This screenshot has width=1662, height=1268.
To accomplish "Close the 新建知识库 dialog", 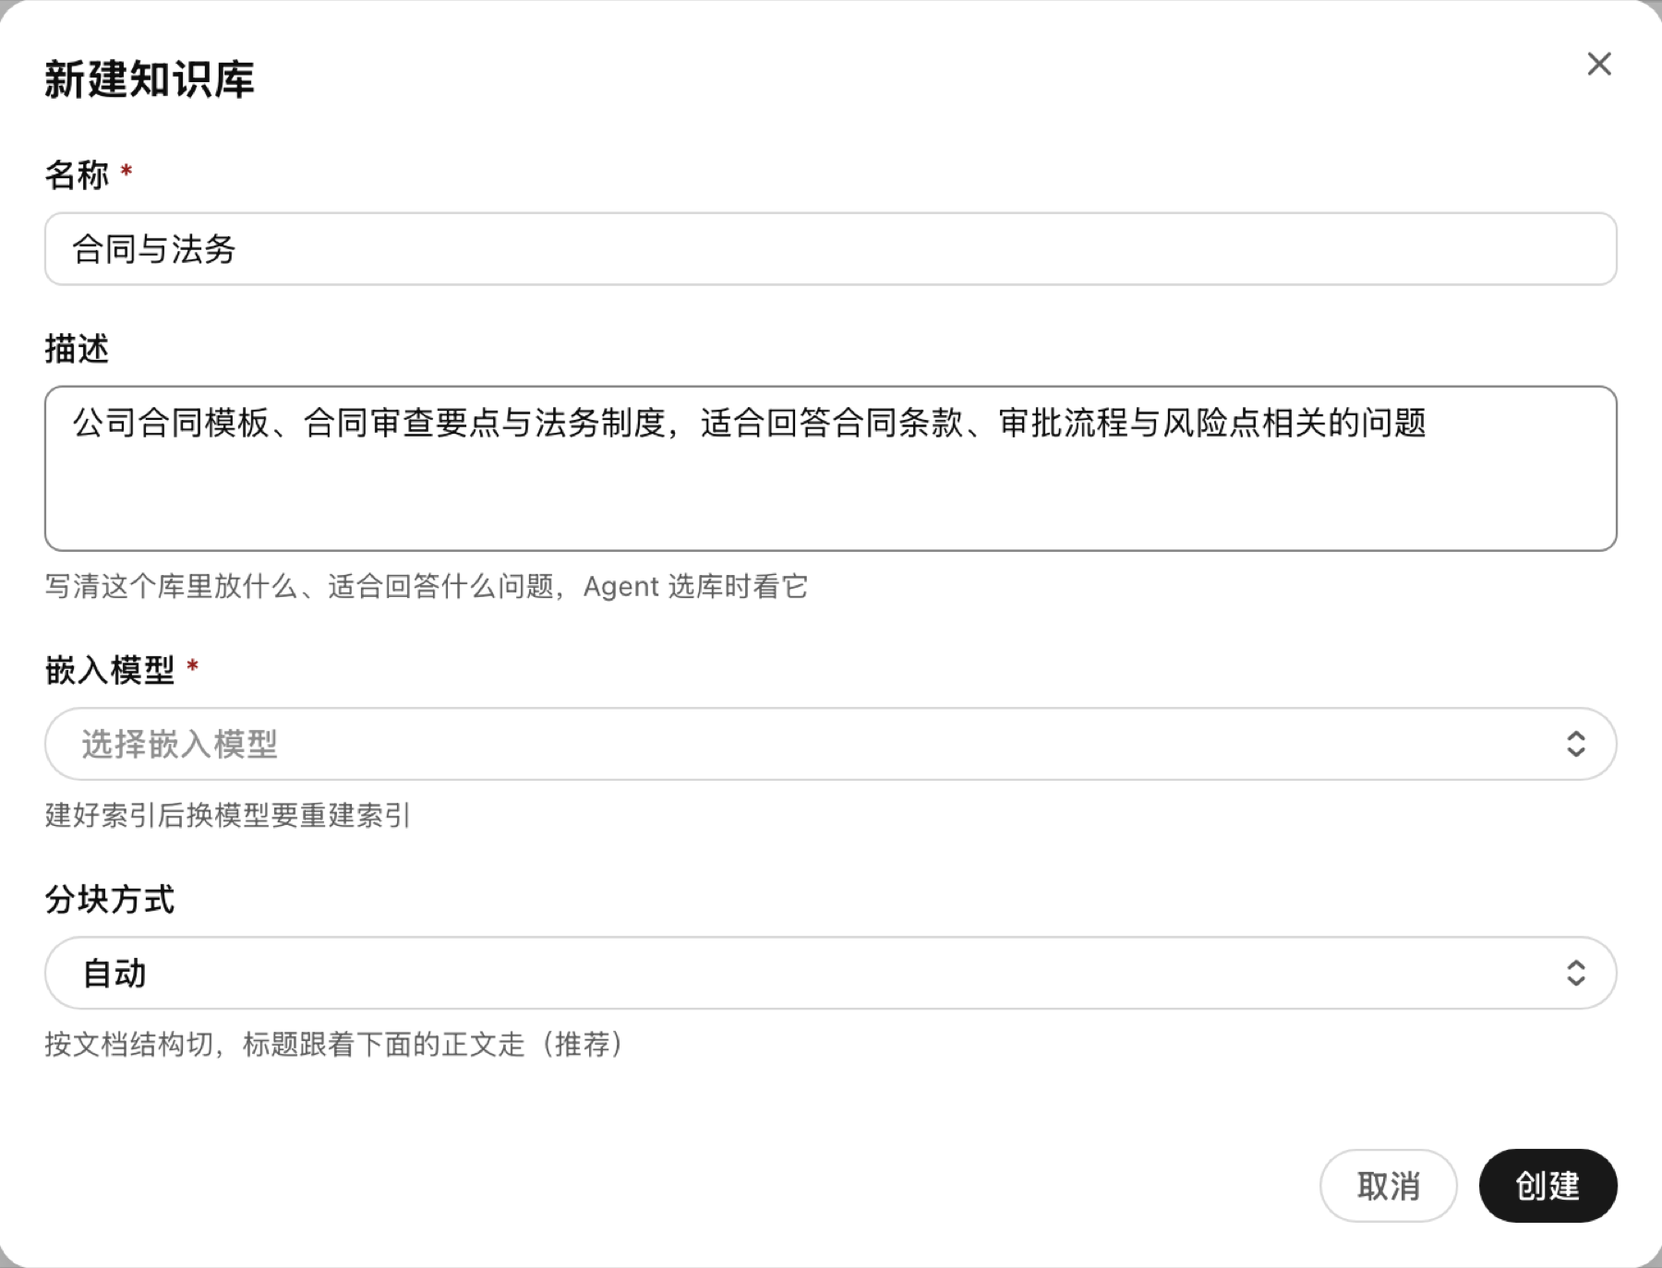I will coord(1599,64).
